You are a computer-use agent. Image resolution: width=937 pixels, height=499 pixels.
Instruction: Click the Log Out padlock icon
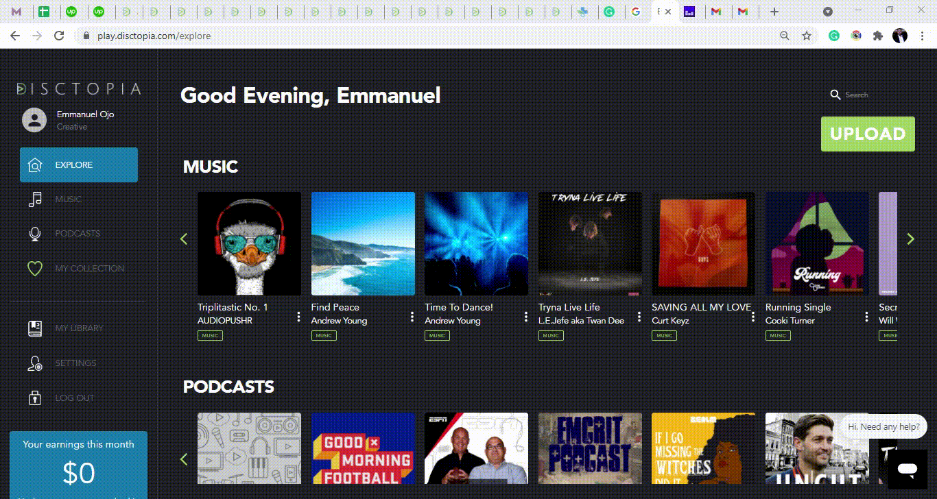tap(35, 398)
